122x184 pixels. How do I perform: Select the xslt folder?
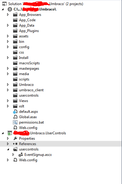point(22,106)
